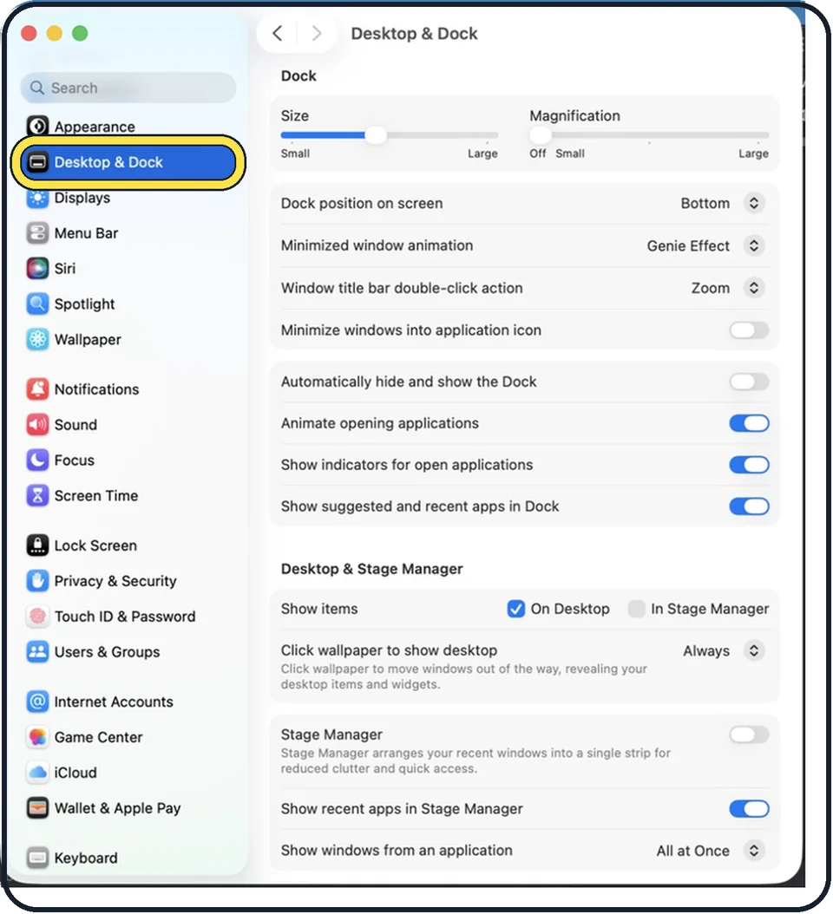833x914 pixels.
Task: Click the Dock Size slider knob
Action: pyautogui.click(x=376, y=135)
